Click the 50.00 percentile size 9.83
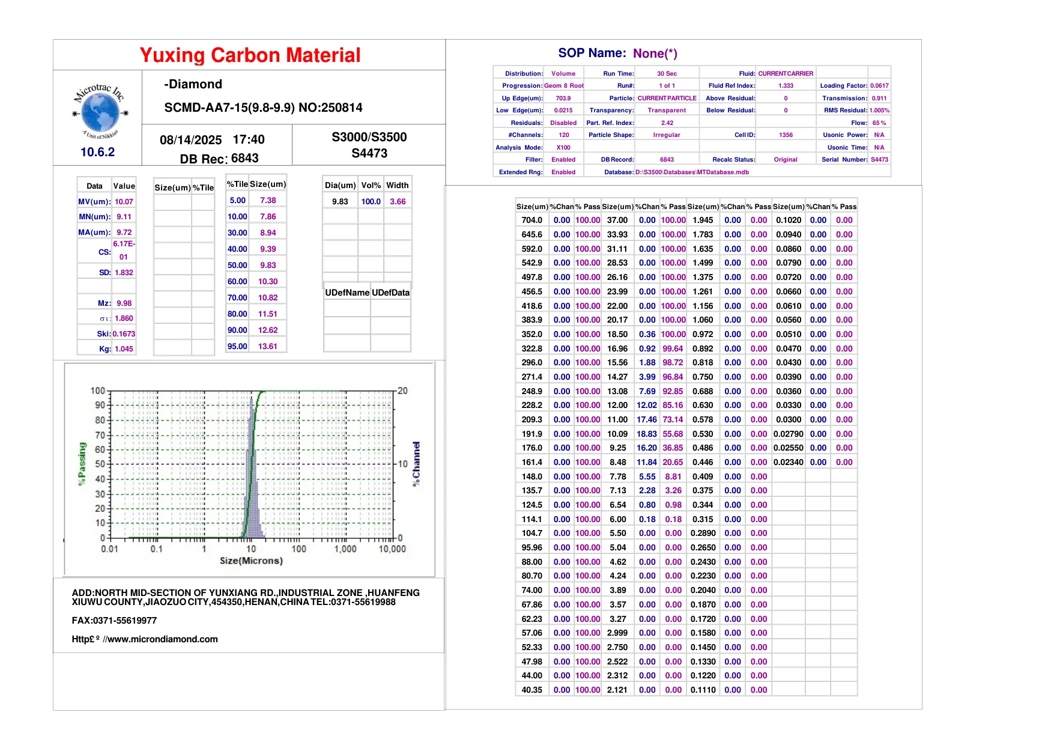This screenshot has height=745, width=1054. [268, 266]
